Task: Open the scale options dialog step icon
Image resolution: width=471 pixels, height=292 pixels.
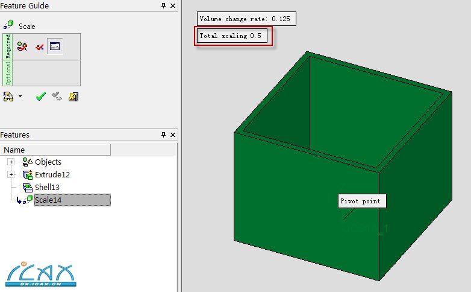Action: (x=55, y=46)
